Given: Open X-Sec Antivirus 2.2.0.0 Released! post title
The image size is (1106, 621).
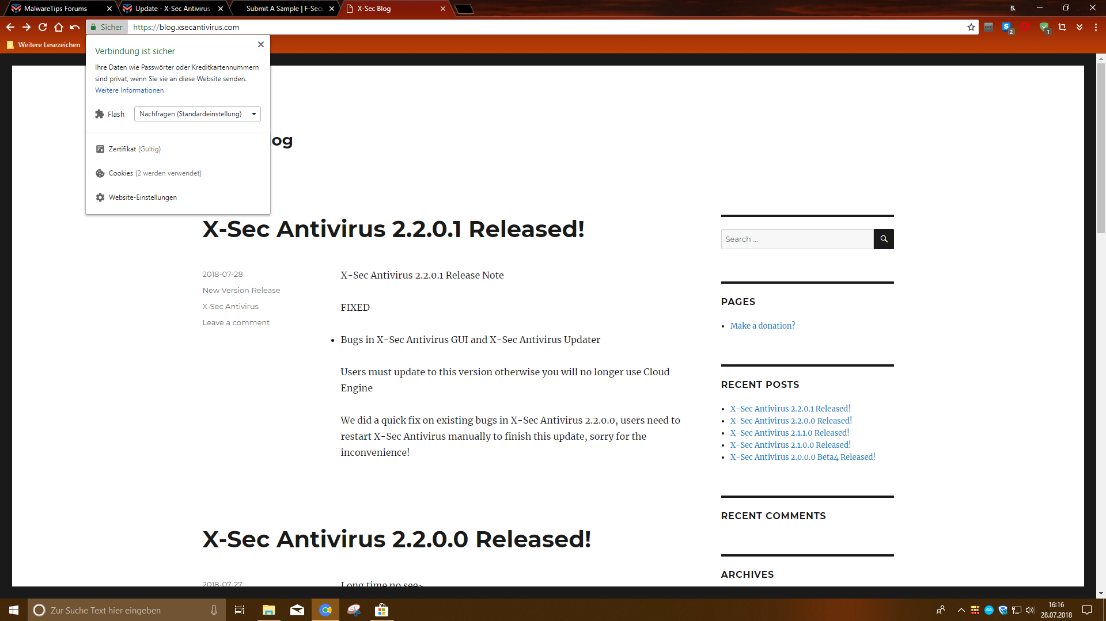Looking at the screenshot, I should pos(397,539).
